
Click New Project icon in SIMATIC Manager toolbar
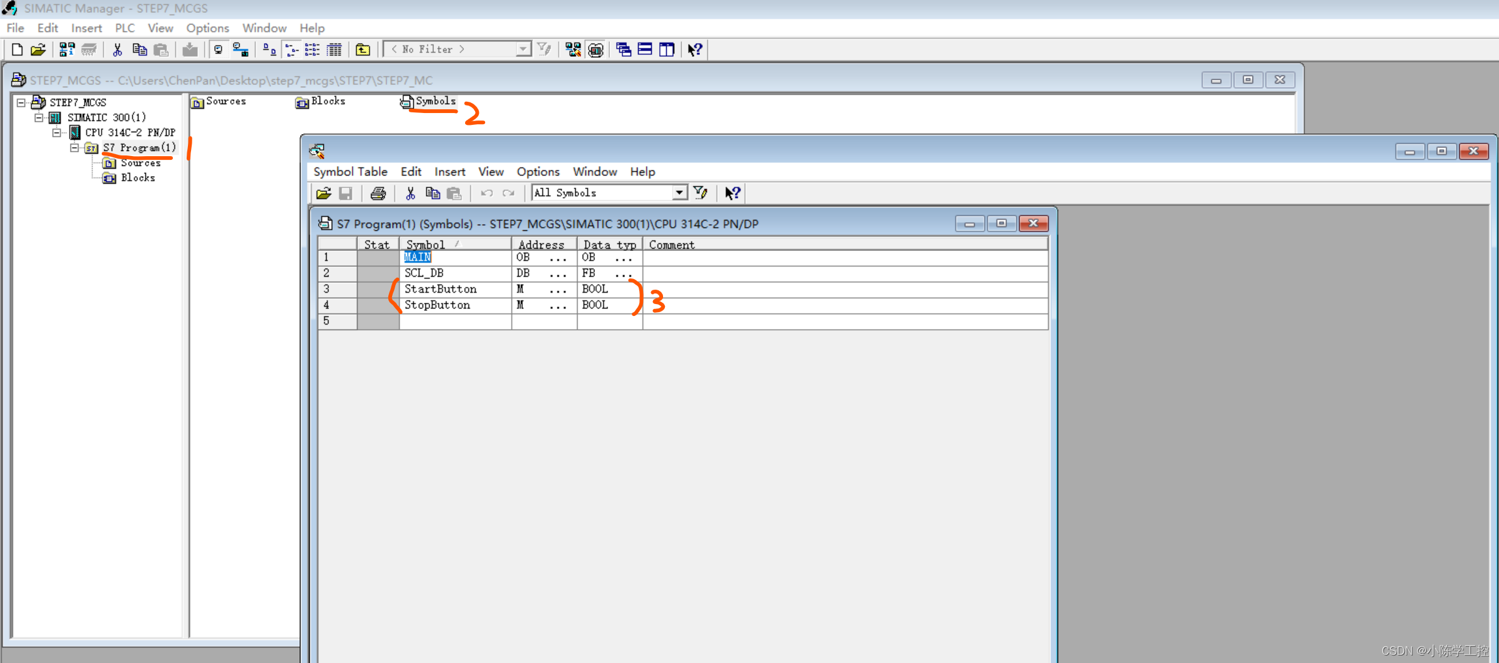click(17, 49)
